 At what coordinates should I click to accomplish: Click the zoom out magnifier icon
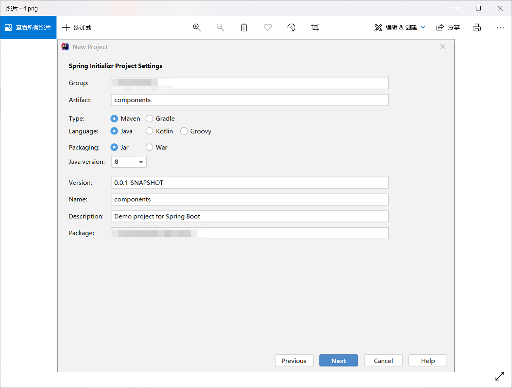(221, 27)
